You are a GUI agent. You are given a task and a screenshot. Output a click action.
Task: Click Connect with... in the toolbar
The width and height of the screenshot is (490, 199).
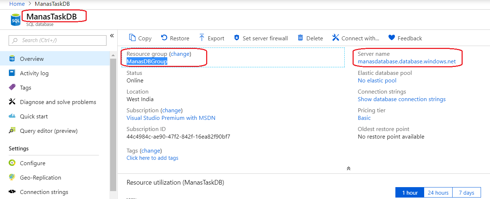(360, 38)
